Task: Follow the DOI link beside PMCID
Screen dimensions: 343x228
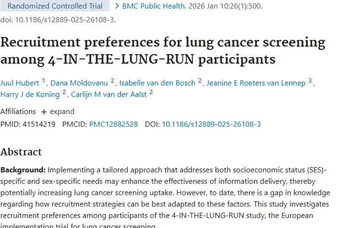Action: [x=211, y=124]
